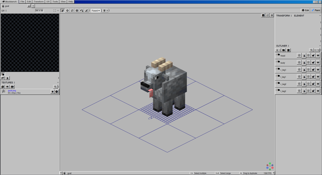Toggle autouv circle icon for body group

299,62
